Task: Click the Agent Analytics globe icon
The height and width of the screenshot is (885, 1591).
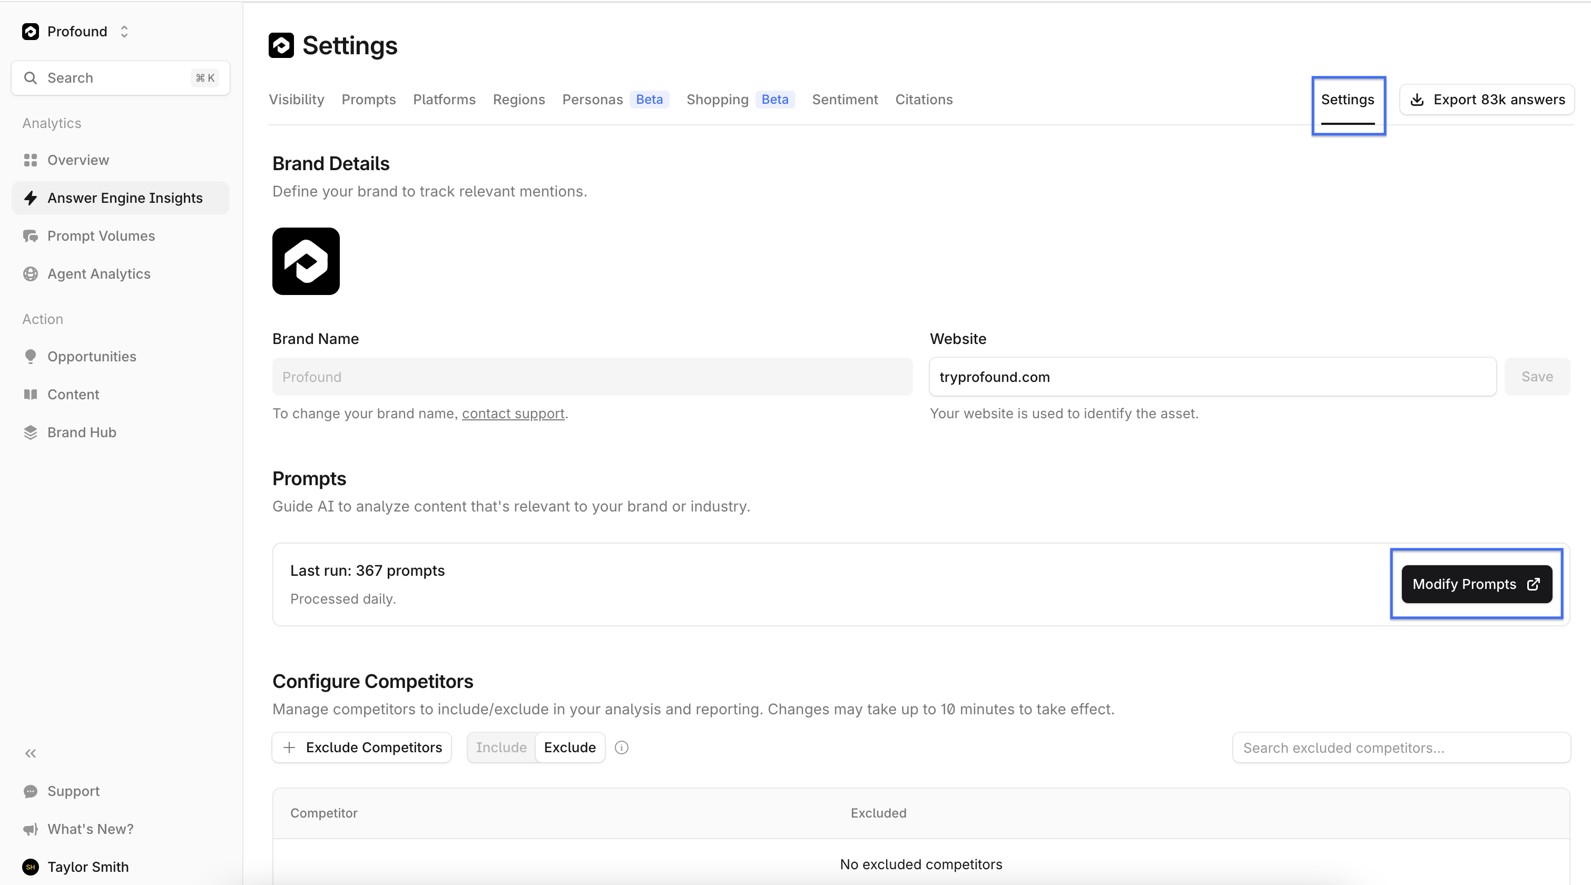Action: (x=30, y=273)
